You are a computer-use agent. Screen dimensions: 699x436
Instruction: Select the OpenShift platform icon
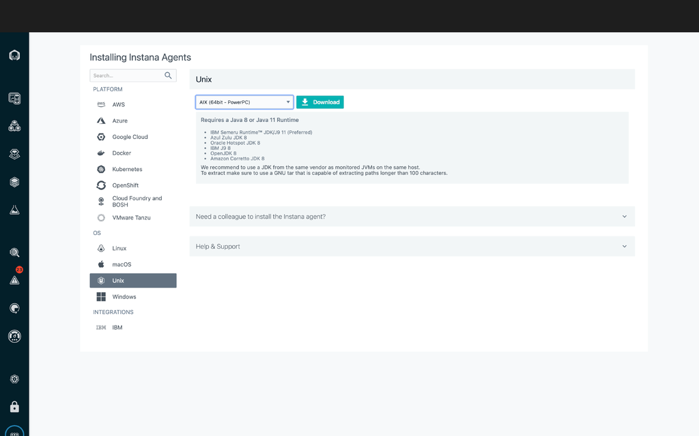(x=102, y=185)
